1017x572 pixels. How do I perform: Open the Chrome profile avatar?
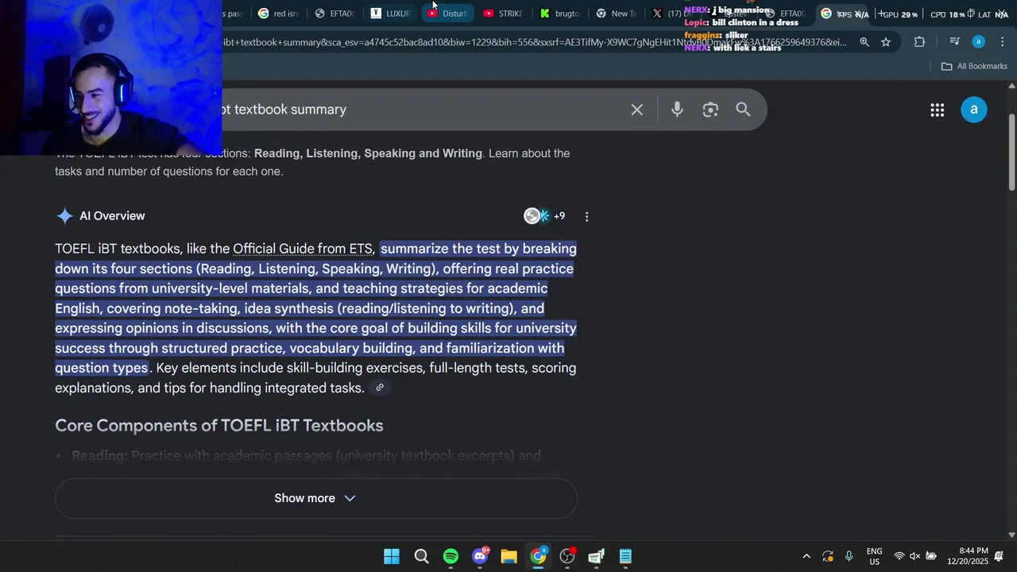click(x=979, y=42)
